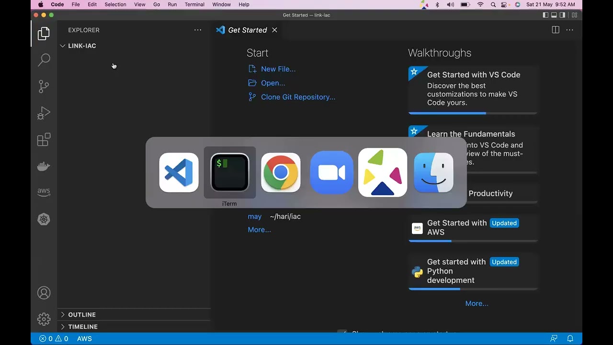Close the Get Started tab
The height and width of the screenshot is (345, 613).
click(274, 30)
